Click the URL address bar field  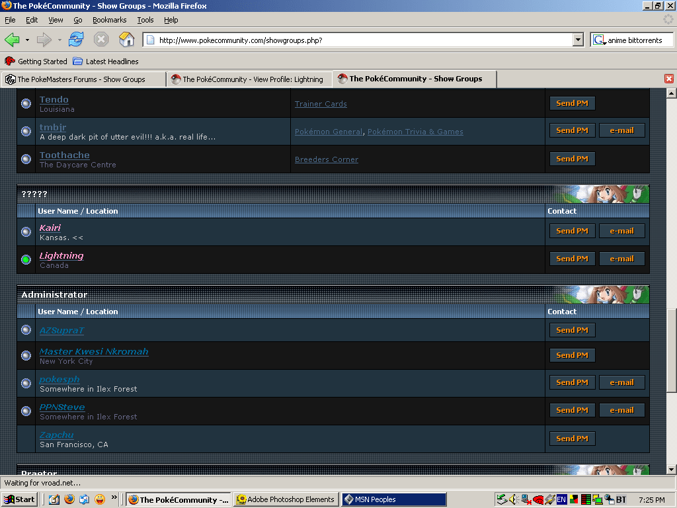click(358, 40)
